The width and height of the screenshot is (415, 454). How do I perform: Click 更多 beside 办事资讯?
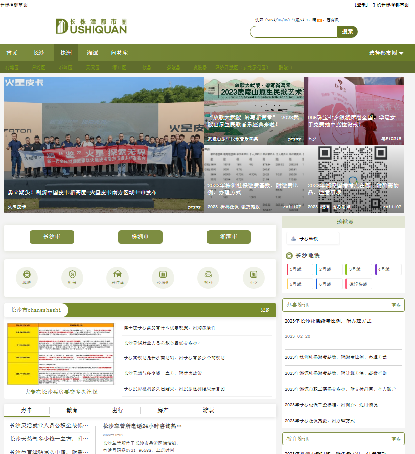point(396,305)
